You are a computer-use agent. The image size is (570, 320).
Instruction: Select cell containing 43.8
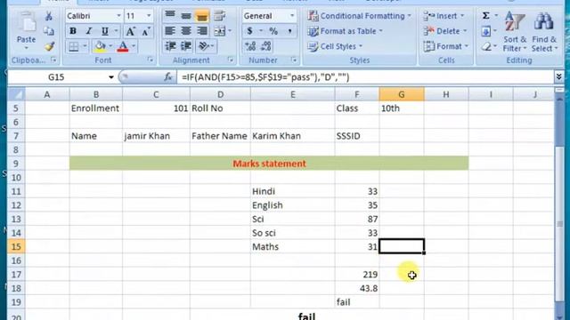point(356,288)
